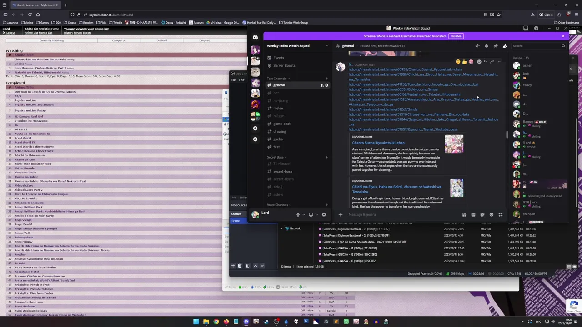This screenshot has height=327, width=582.
Task: Click Message #general input box
Action: point(402,215)
